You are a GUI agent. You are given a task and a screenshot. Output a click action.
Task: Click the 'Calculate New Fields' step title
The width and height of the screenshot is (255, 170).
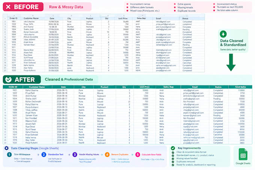[x=151, y=155]
